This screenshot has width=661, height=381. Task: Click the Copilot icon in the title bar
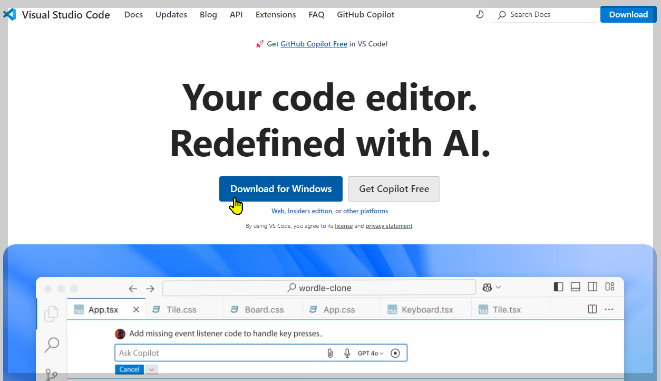[x=487, y=287]
